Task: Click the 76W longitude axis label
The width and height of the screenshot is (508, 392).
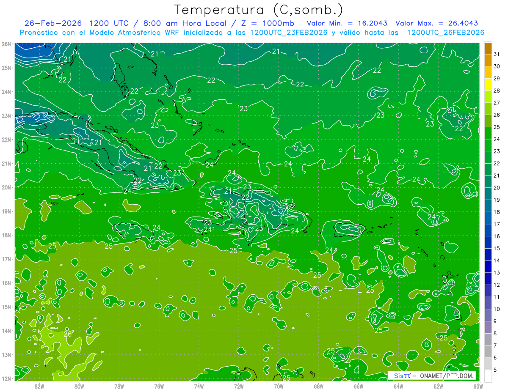Action: click(159, 386)
